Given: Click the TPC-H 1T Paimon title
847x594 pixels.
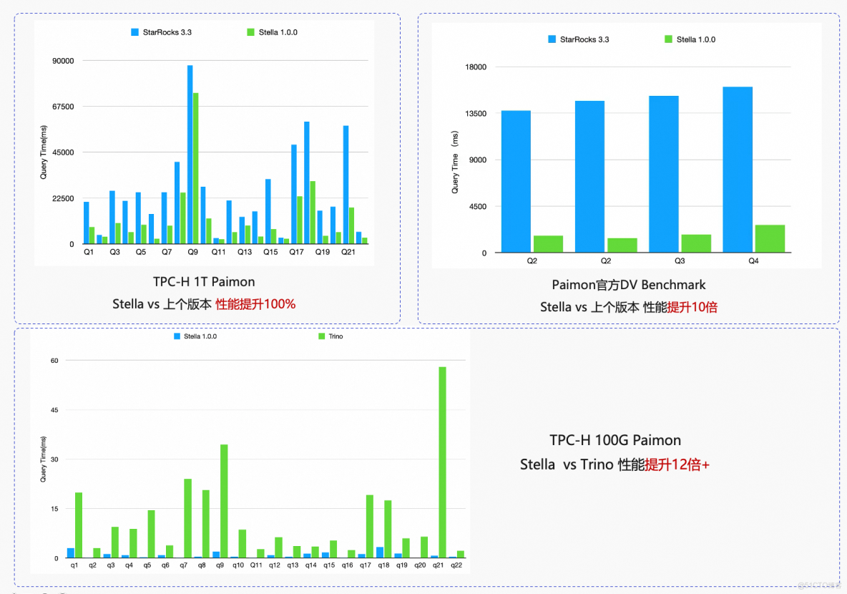Looking at the screenshot, I should coord(205,281).
